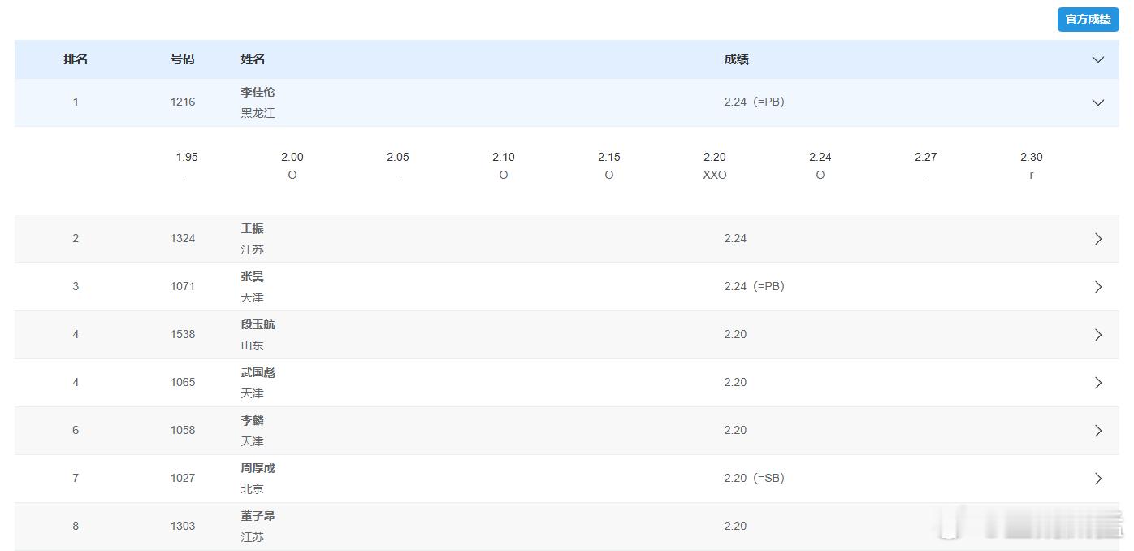The width and height of the screenshot is (1134, 551).
Task: Select bib number 1027
Action: point(183,478)
